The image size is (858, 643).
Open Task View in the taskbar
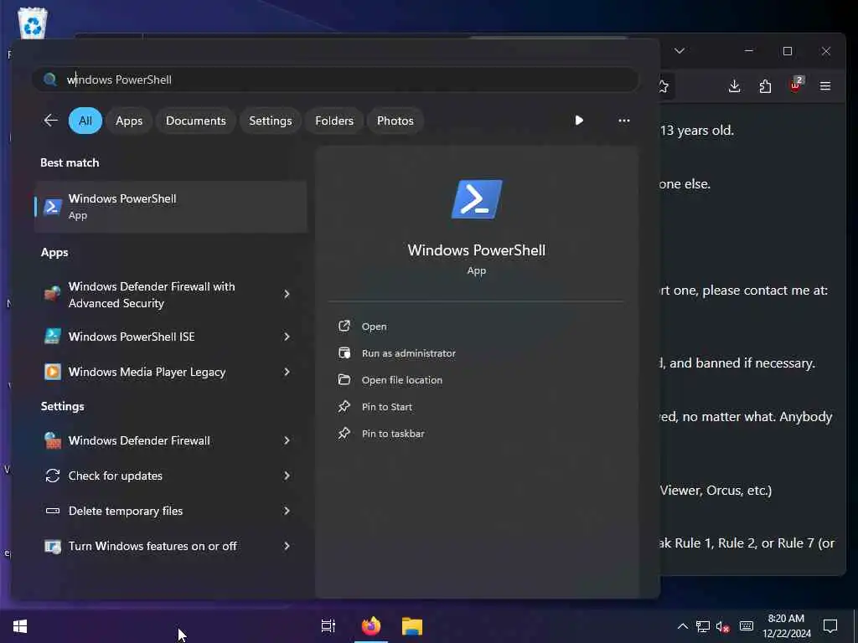pyautogui.click(x=328, y=626)
